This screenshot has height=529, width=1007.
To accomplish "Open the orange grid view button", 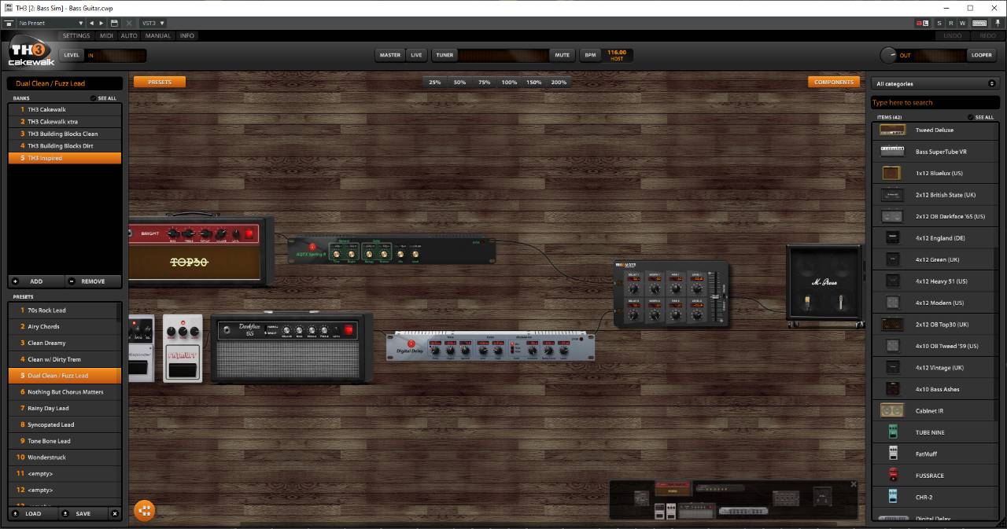I will click(x=144, y=510).
